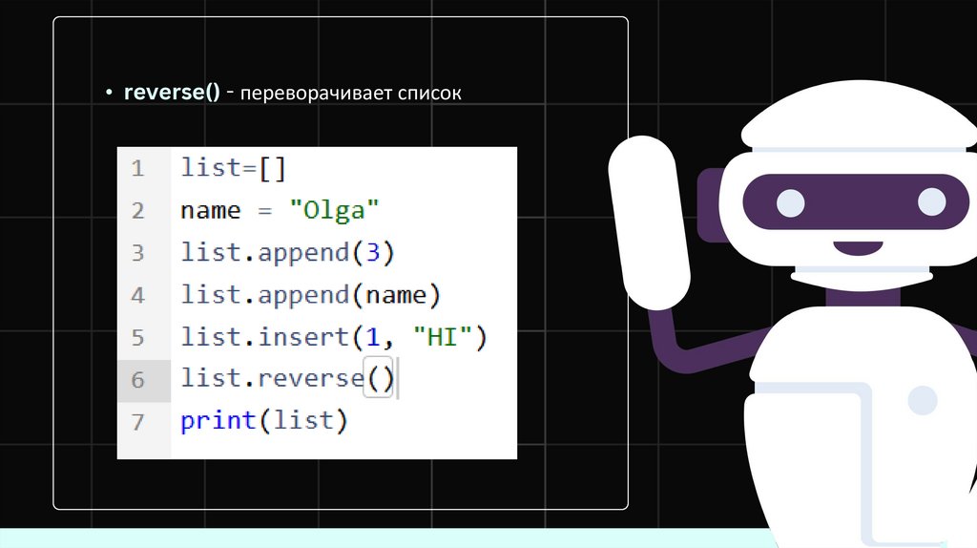Click the bold 'reverse()' heading text
The image size is (977, 548).
coord(172,93)
